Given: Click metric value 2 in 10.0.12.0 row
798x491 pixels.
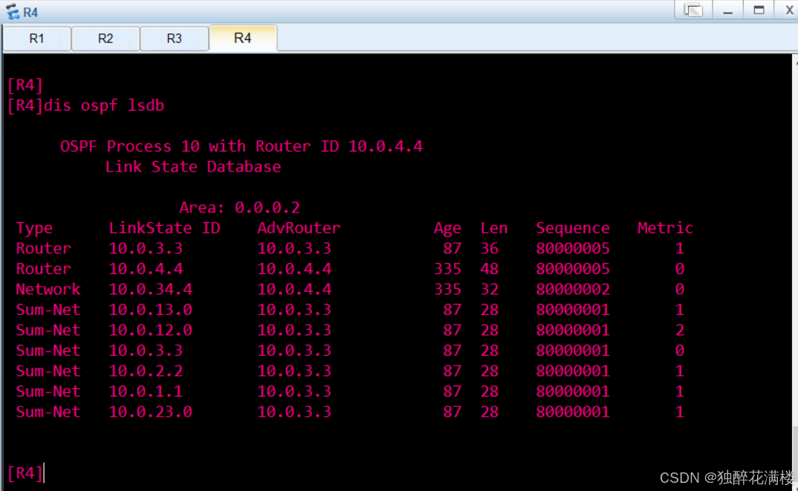Looking at the screenshot, I should coord(679,331).
